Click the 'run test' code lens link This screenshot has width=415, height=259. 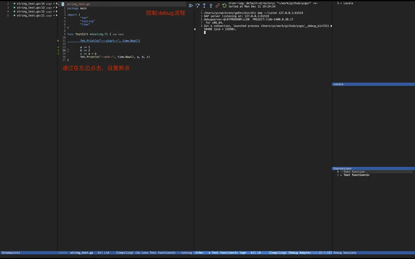pyautogui.click(x=118, y=34)
